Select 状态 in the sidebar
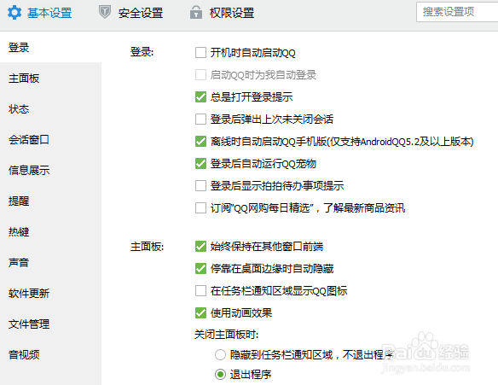The height and width of the screenshot is (385, 498). click(x=51, y=109)
